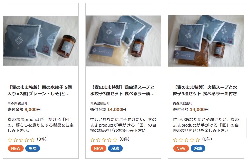Click 青森県鶴田町 on the first card
The height and width of the screenshot is (162, 247).
[x=17, y=103]
